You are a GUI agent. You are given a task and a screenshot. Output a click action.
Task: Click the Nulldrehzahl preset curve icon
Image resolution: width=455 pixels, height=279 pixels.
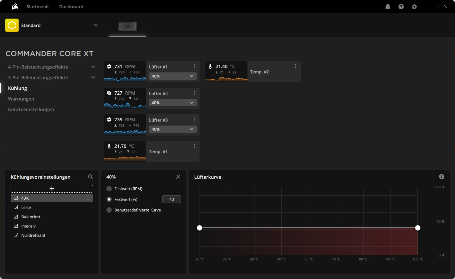[x=16, y=235]
